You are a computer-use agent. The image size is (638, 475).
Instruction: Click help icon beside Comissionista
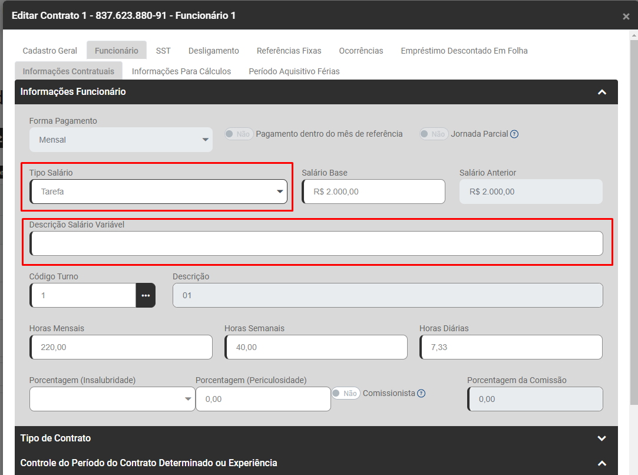click(421, 394)
